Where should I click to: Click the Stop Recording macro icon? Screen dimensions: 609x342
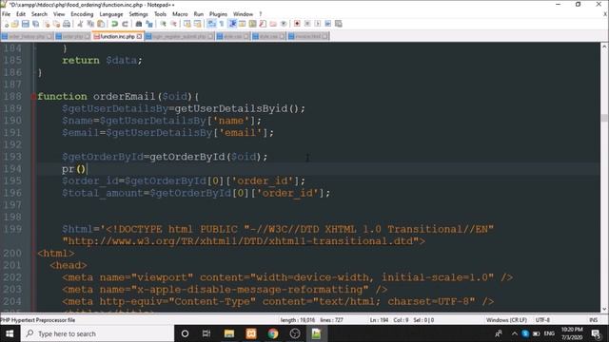307,24
